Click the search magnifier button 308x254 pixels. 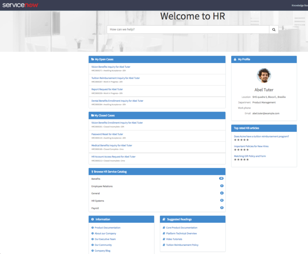click(x=274, y=29)
